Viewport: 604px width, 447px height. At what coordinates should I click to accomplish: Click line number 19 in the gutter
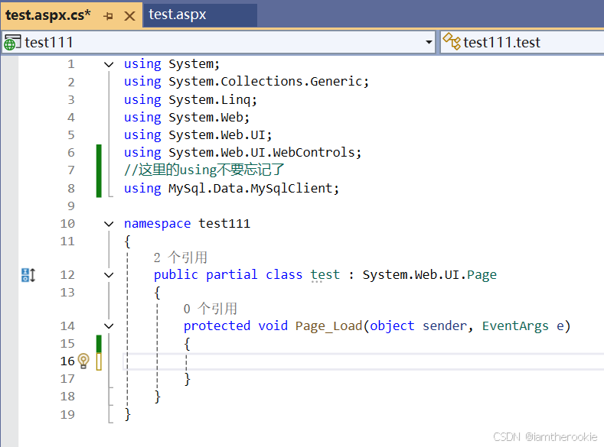(x=67, y=414)
